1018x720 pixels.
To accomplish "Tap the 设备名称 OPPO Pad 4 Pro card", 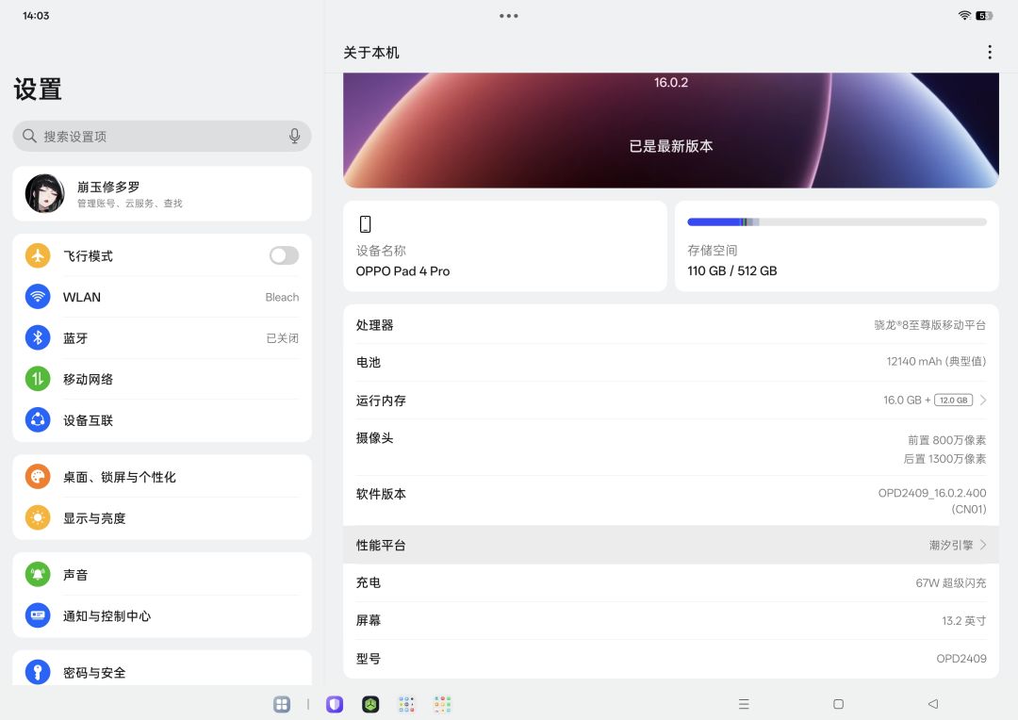I will tap(505, 246).
